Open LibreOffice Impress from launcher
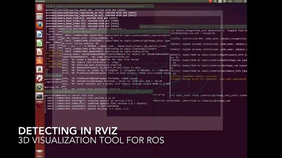Screen dimensions: 282x158 [39, 52]
